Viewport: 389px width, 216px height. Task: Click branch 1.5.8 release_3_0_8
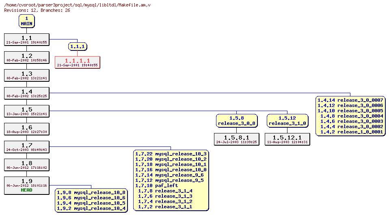[236, 121]
